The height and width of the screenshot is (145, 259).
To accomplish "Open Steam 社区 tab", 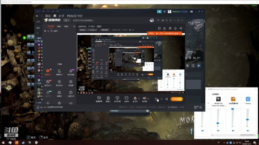I will coord(62,16).
